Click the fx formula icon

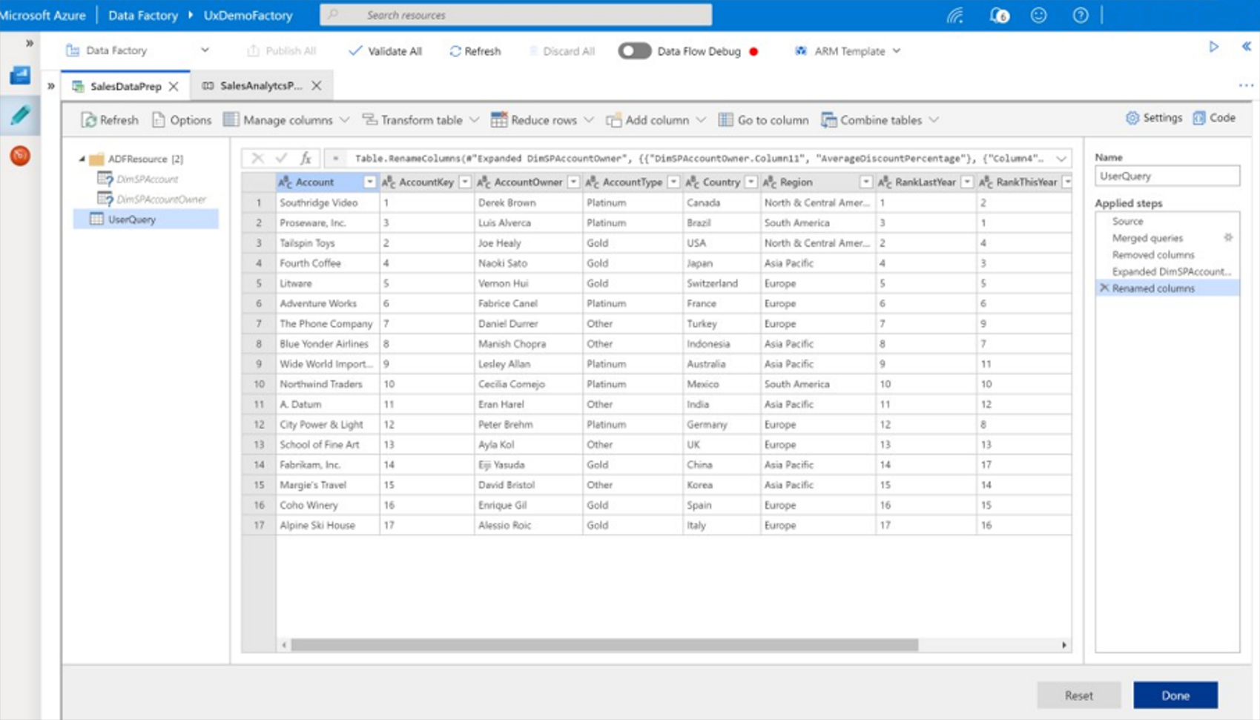[306, 158]
